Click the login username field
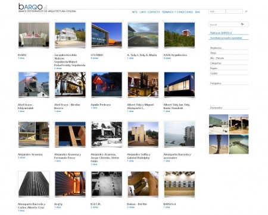Image resolution: width=268 pixels, height=215 pixels. point(217,11)
